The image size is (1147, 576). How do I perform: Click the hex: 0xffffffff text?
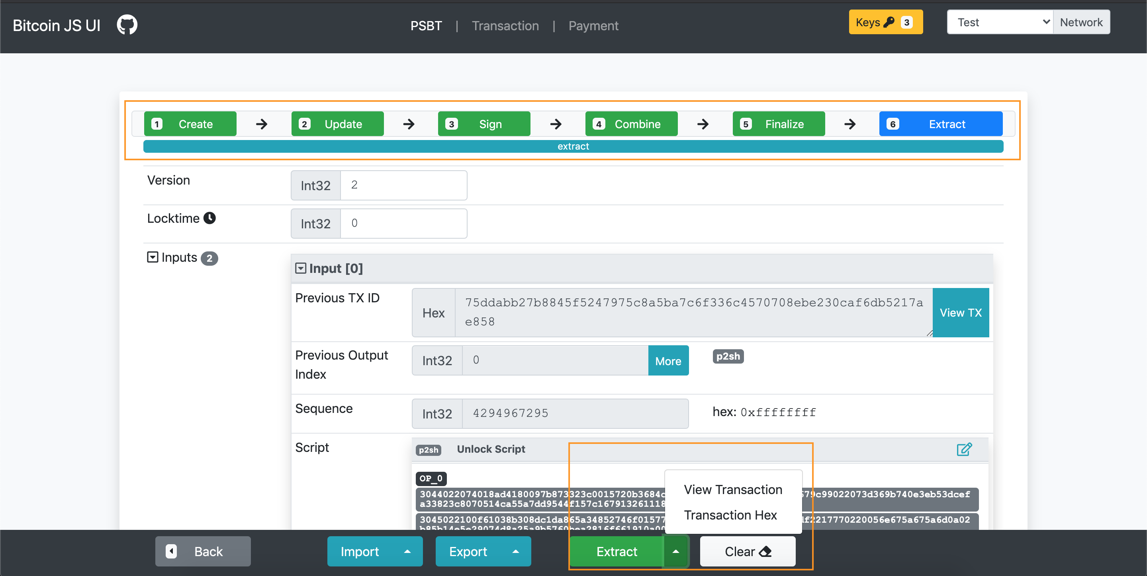[764, 412]
